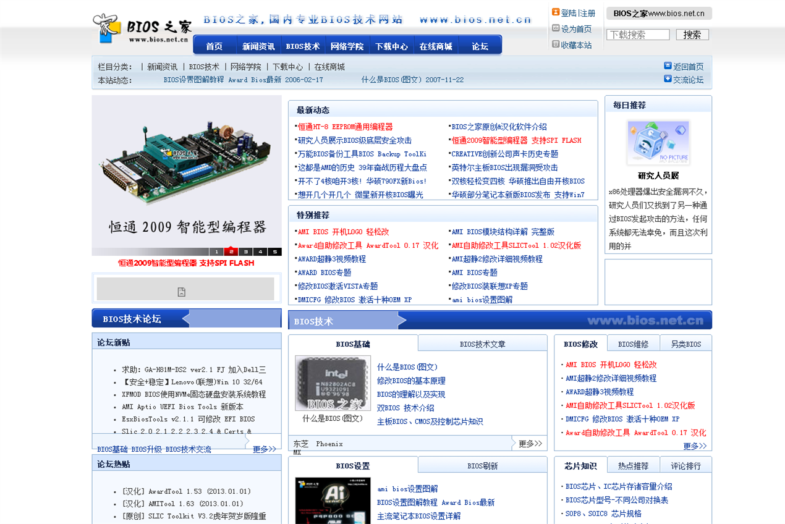Switch to the 另类BIOS tab
The height and width of the screenshot is (524, 785).
pos(685,344)
